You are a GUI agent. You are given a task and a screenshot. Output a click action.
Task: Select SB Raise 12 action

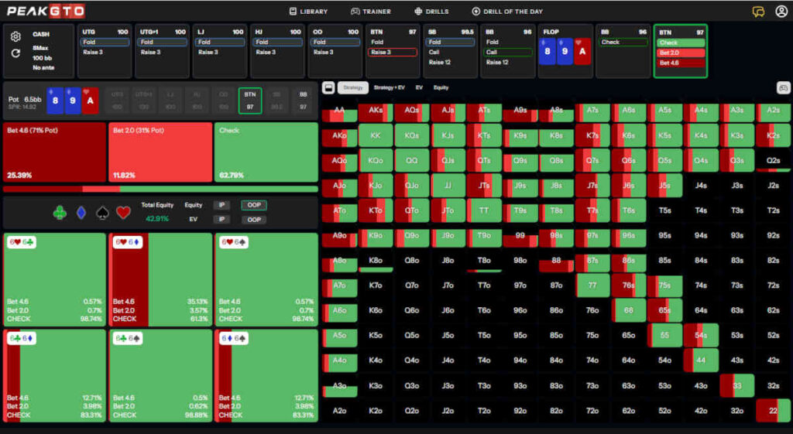(x=450, y=62)
